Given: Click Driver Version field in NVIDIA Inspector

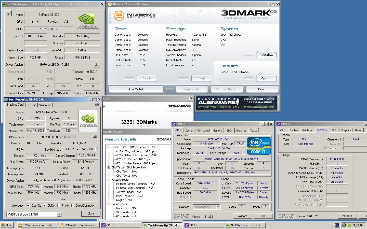Looking at the screenshot, I should pos(59,65).
